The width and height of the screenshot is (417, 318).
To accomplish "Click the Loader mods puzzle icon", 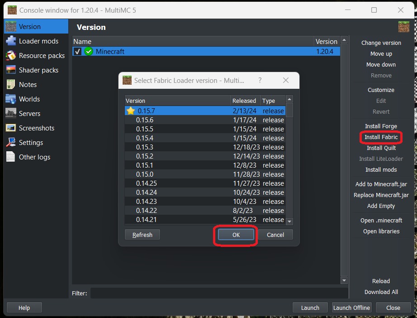I will pos(11,41).
